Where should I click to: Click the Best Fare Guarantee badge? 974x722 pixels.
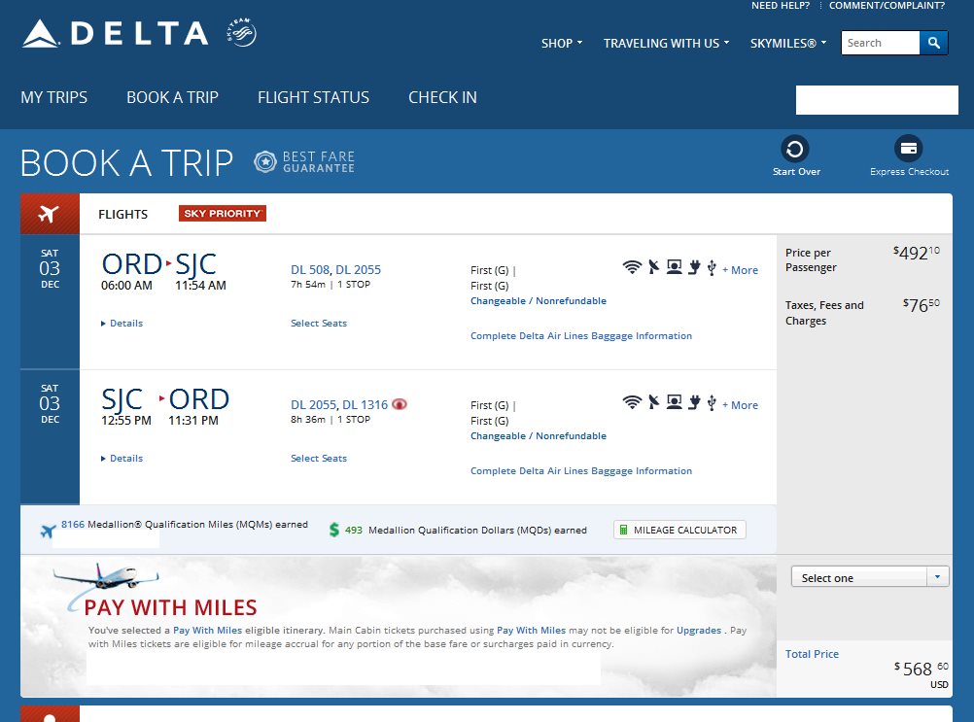click(x=304, y=162)
